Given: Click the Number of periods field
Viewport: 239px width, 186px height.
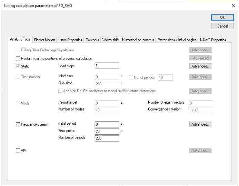Looking at the screenshot, I should pyautogui.click(x=107, y=138).
